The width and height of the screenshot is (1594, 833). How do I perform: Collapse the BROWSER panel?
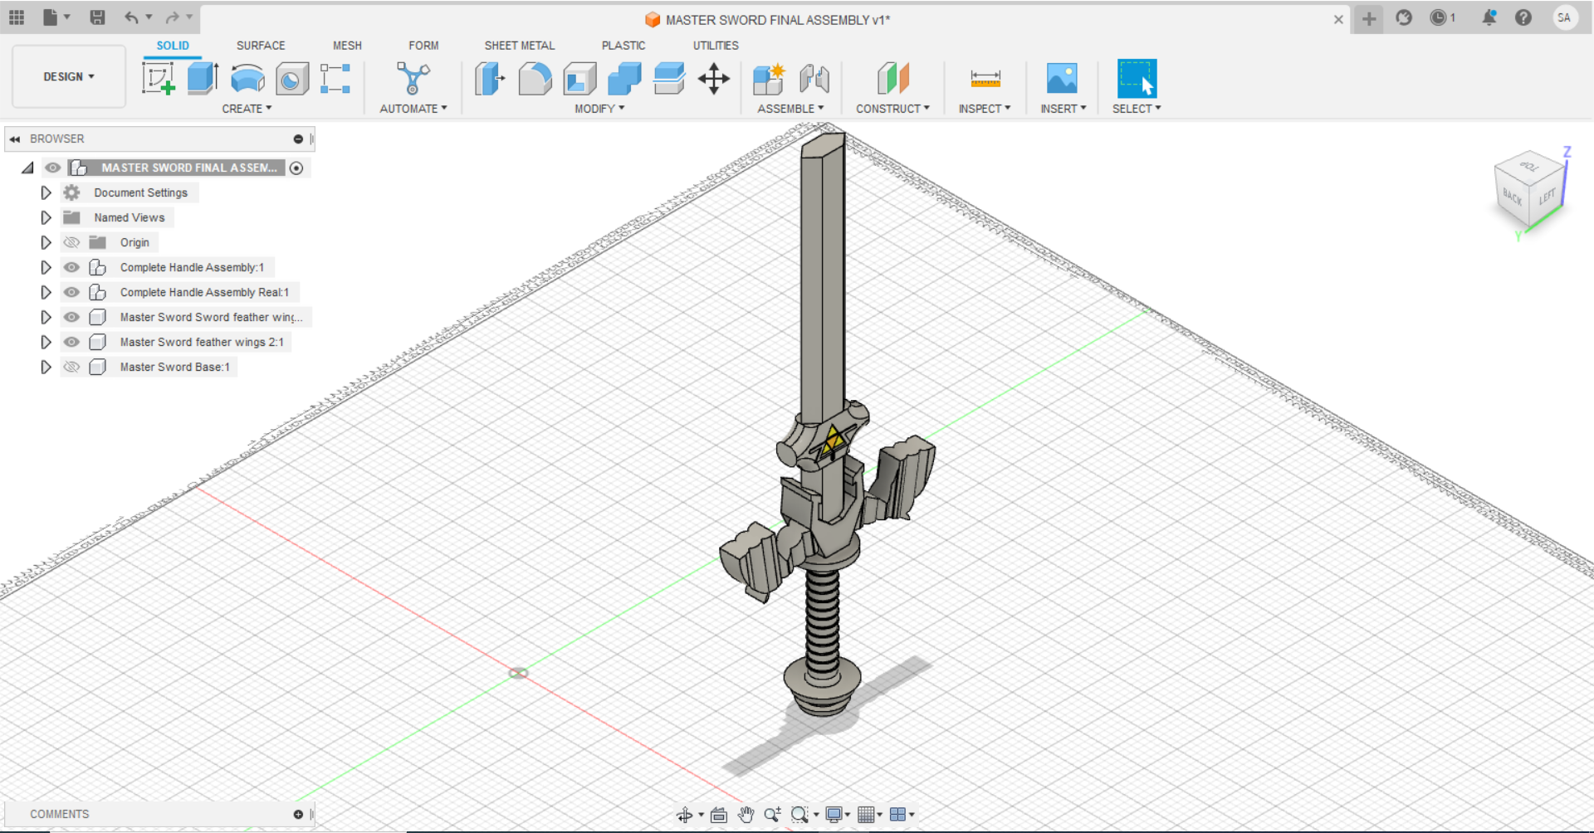pyautogui.click(x=15, y=139)
